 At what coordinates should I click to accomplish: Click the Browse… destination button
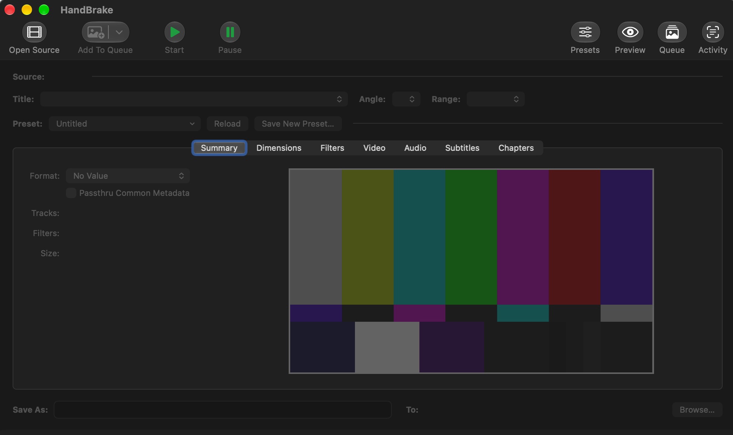click(x=697, y=410)
